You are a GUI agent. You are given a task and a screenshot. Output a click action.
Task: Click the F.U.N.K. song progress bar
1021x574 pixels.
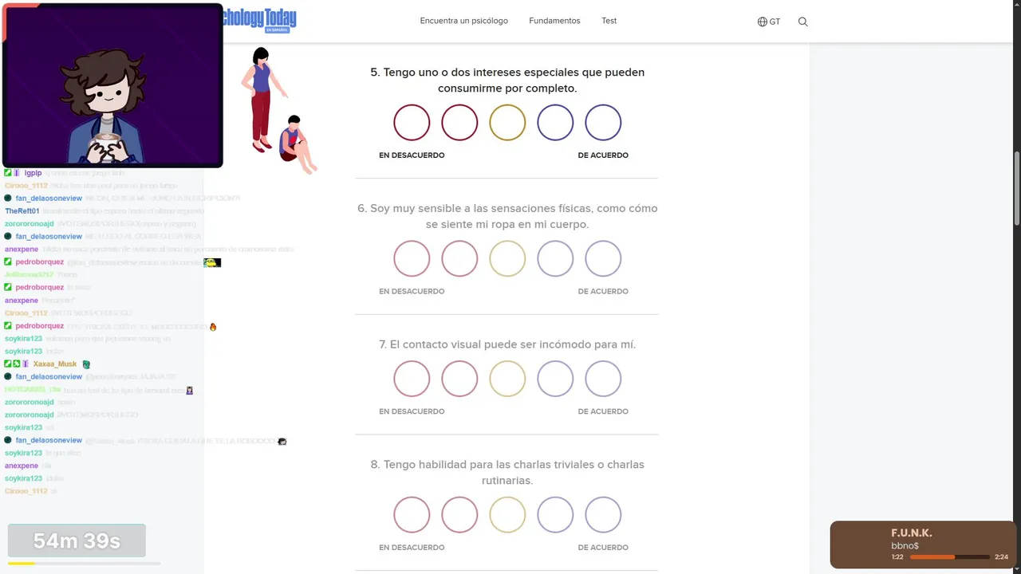[x=949, y=557]
